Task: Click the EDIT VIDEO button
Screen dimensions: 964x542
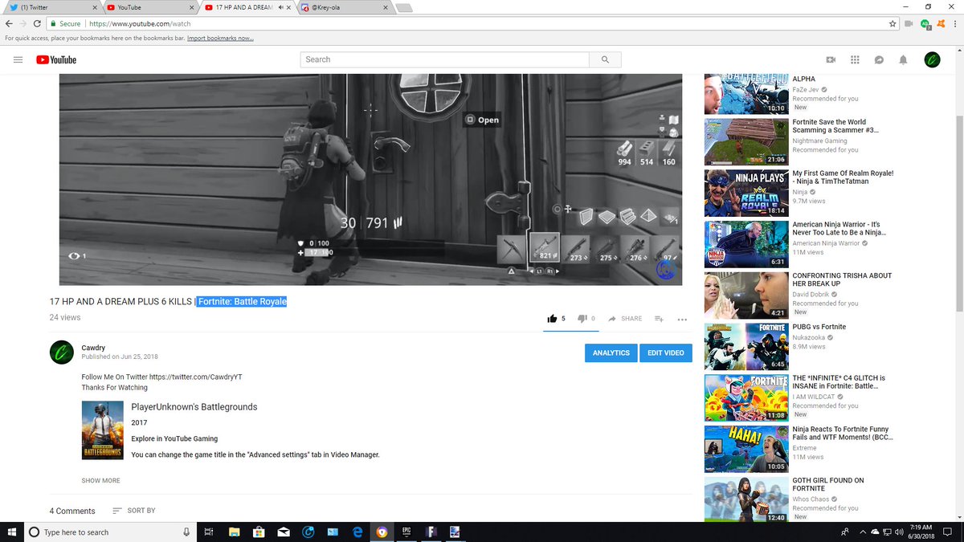Action: coord(666,353)
